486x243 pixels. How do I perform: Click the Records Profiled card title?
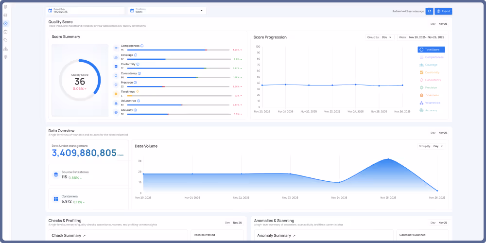[x=204, y=235]
